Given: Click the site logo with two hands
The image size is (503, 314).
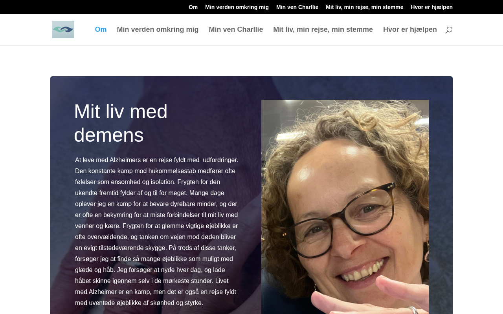Looking at the screenshot, I should coord(63,29).
